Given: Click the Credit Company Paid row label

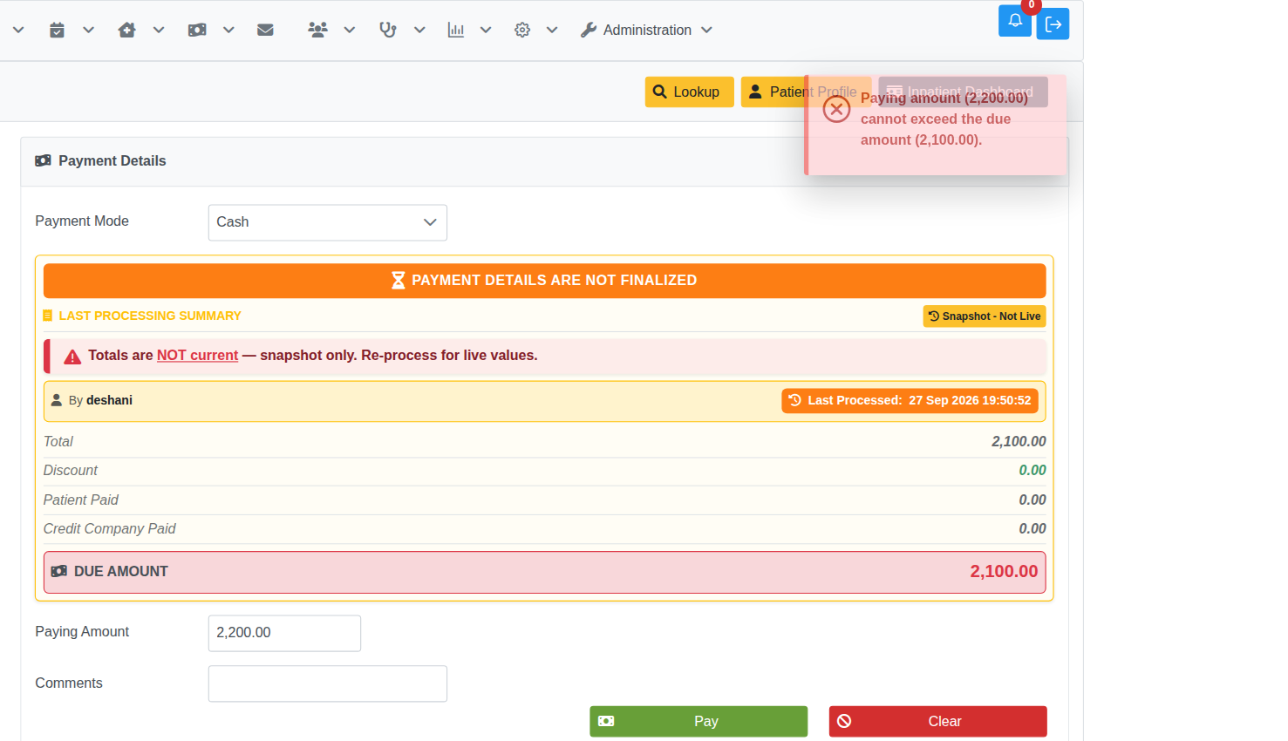Looking at the screenshot, I should 110,529.
